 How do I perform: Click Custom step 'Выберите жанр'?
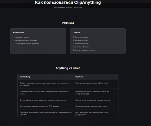pyautogui.click(x=81, y=40)
